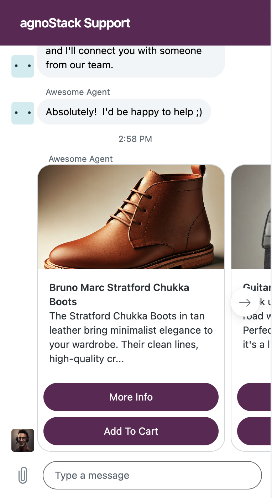Click bot avatar beside "from our team" message
Image resolution: width=272 pixels, height=498 pixels.
click(23, 66)
